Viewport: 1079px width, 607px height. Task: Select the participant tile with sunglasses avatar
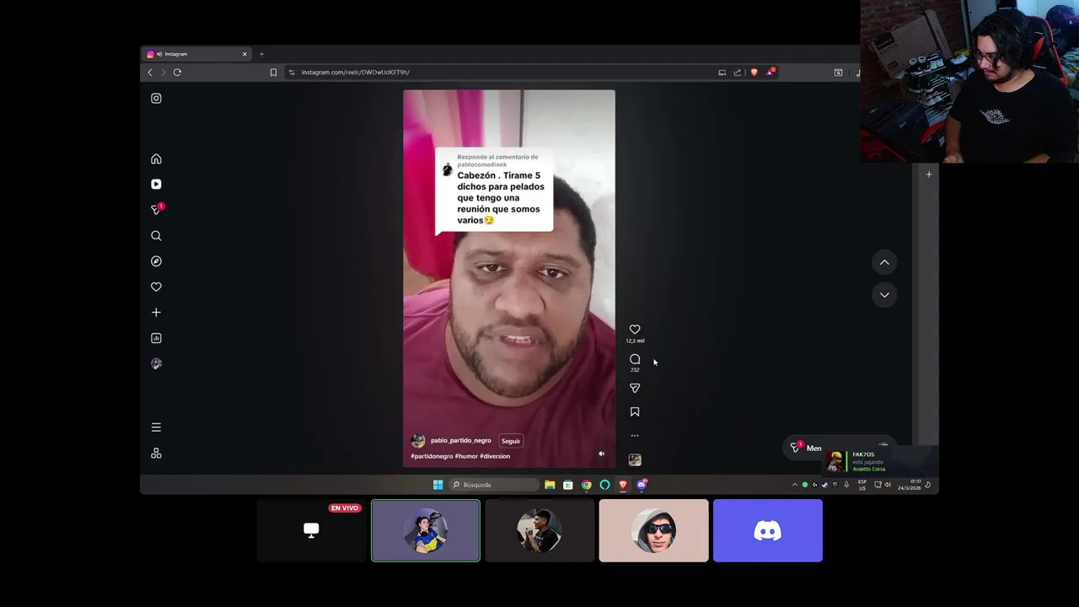(x=653, y=530)
